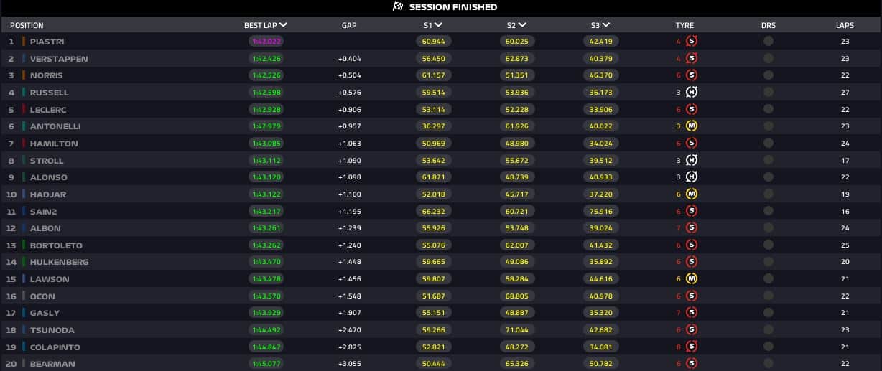Select driver name Hamilton
Viewport: 882px width, 371px height.
(x=54, y=144)
